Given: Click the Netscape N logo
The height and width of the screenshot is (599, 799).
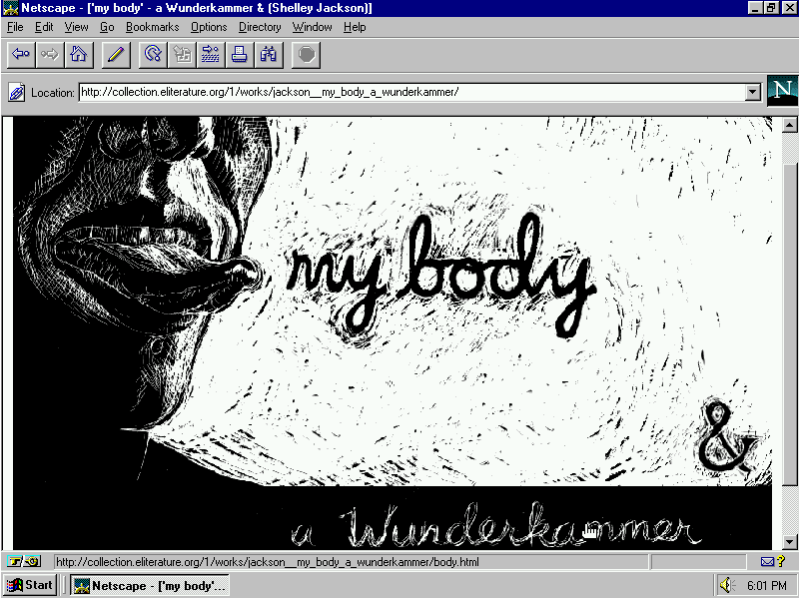Looking at the screenshot, I should (782, 91).
